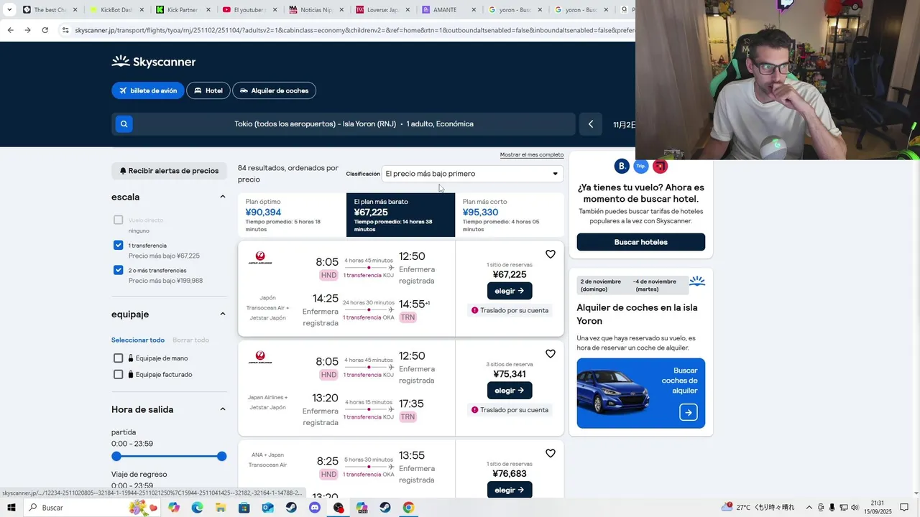Click Borrar todo under equipaje

point(191,340)
